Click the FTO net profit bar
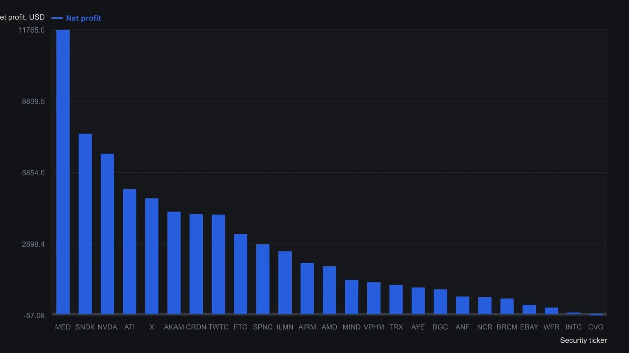The image size is (629, 353). coord(241,274)
